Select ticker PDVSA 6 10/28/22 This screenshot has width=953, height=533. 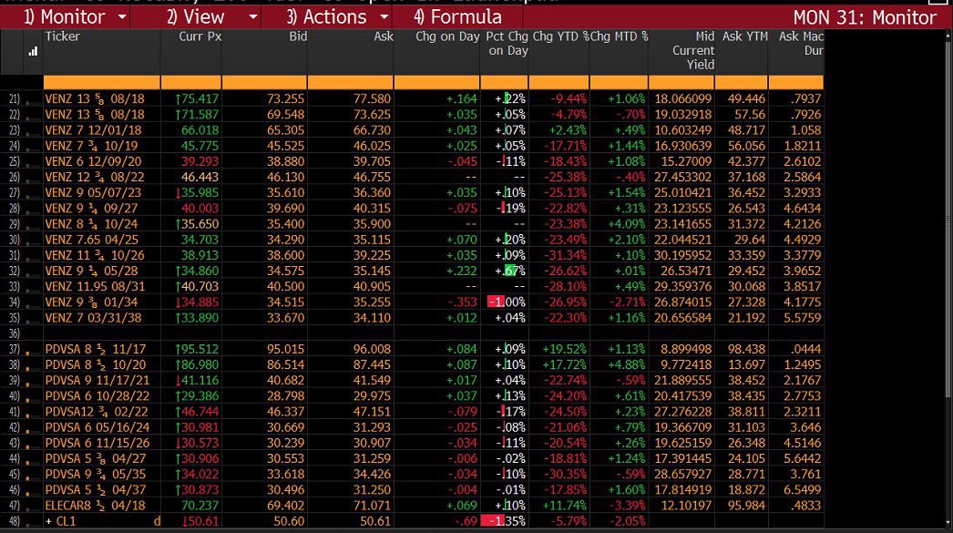click(97, 396)
